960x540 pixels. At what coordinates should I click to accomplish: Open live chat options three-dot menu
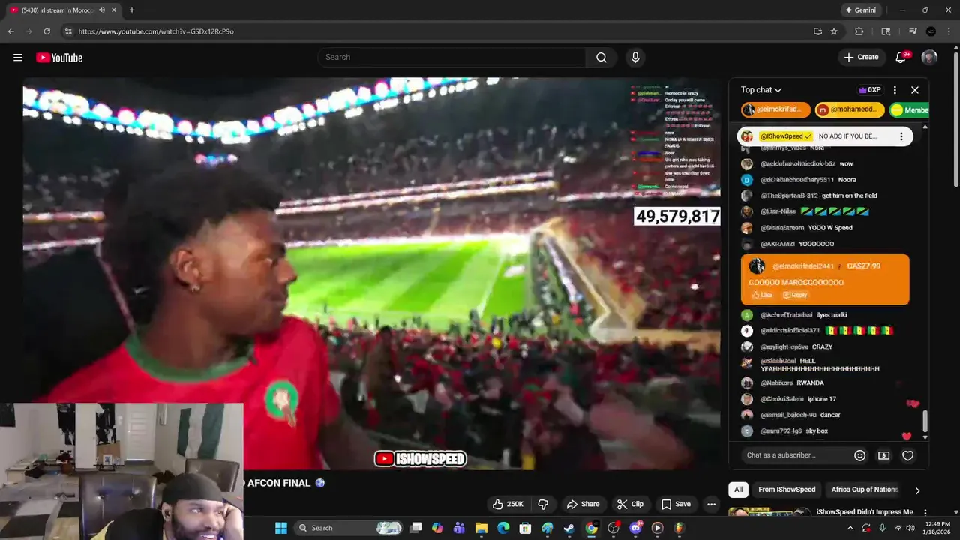coord(895,90)
